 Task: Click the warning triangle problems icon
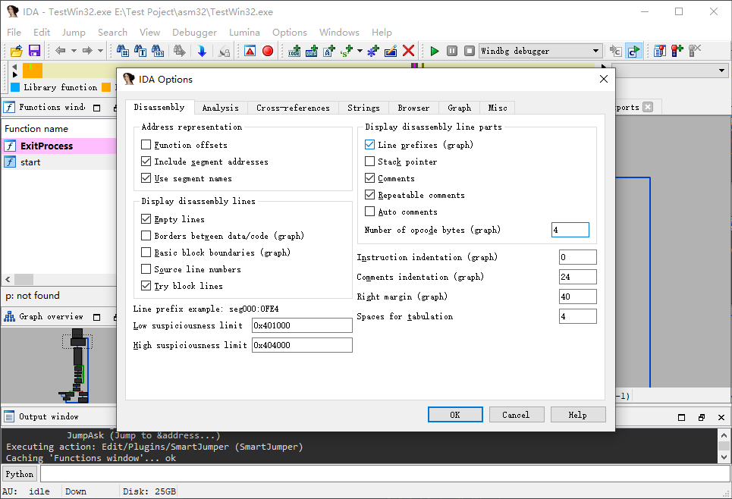250,51
